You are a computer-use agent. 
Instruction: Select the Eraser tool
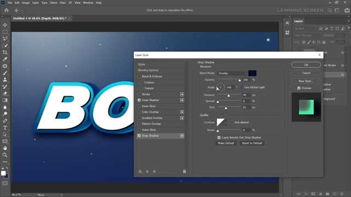pos(5,94)
